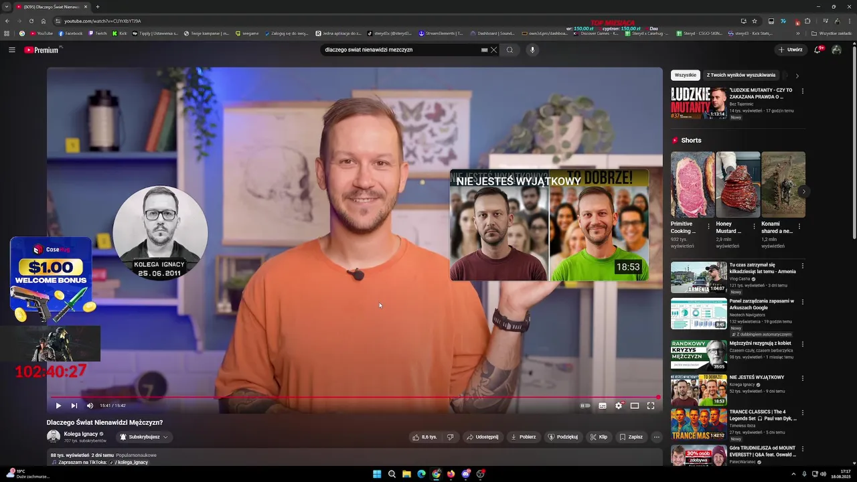
Task: Open taskbar search
Action: pos(392,474)
